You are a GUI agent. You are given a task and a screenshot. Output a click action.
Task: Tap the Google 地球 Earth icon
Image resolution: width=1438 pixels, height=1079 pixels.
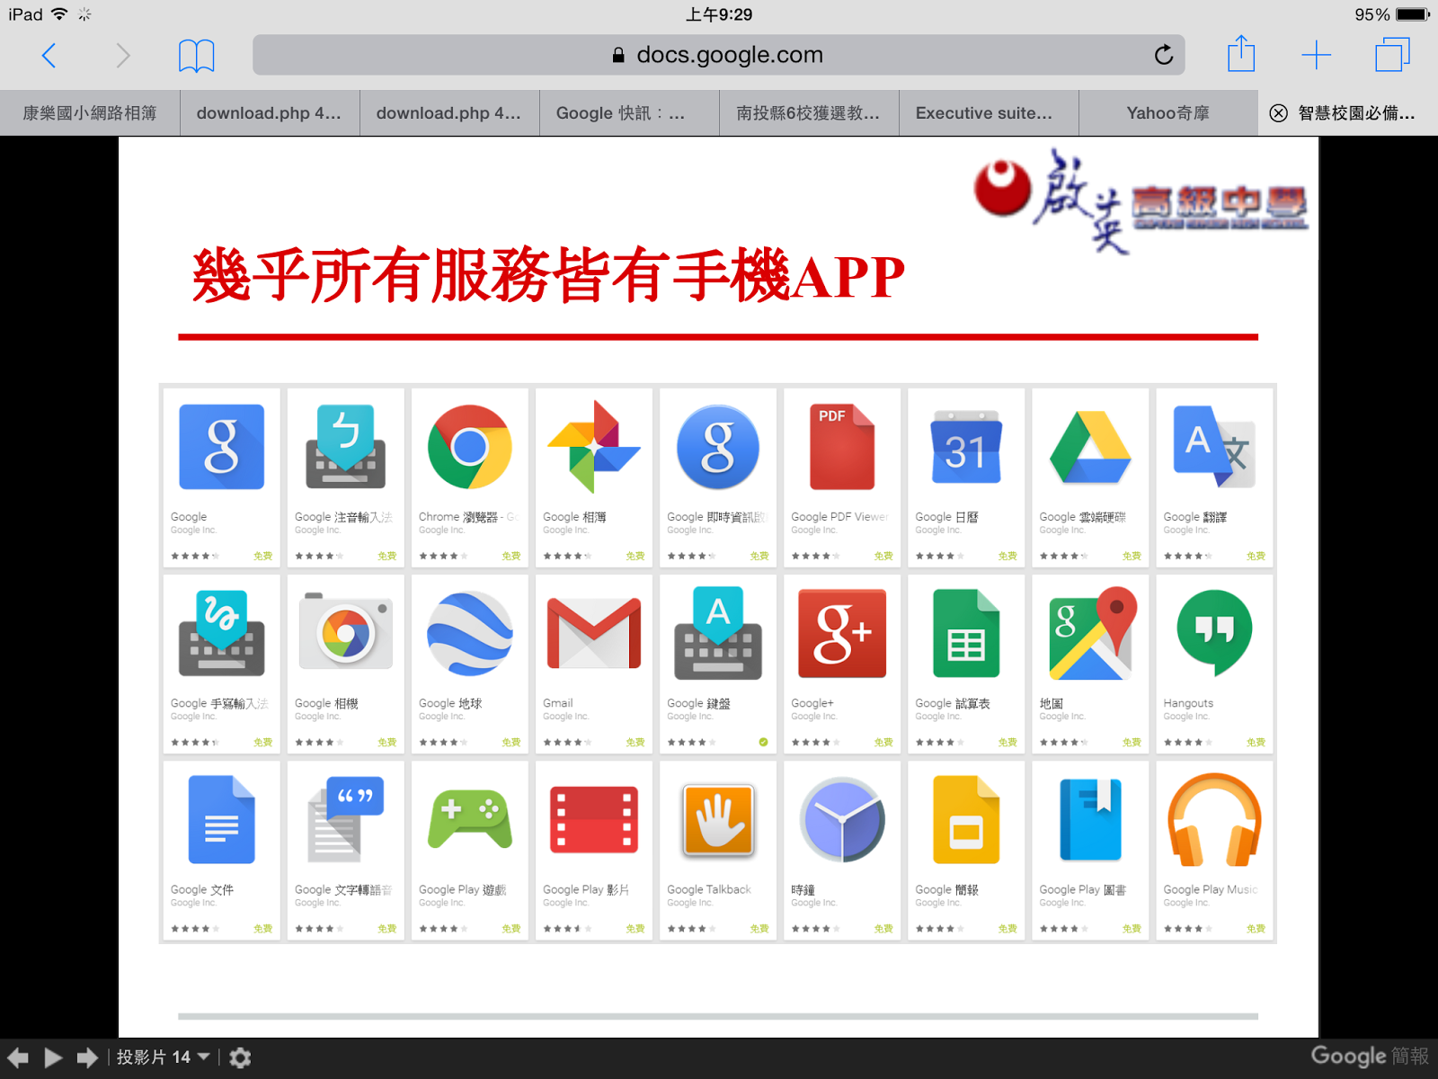click(x=469, y=633)
